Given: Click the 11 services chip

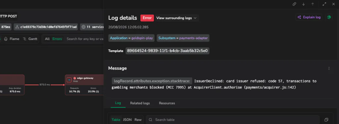Looking at the screenshot, I should click(92, 27).
